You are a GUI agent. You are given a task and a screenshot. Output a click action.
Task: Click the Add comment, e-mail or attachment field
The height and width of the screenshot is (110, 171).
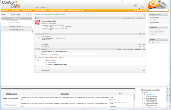click(x=69, y=54)
